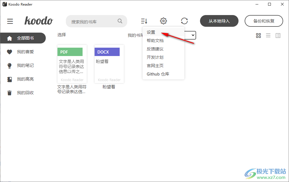Open the sort order icon
The height and width of the screenshot is (182, 289).
coord(144,21)
